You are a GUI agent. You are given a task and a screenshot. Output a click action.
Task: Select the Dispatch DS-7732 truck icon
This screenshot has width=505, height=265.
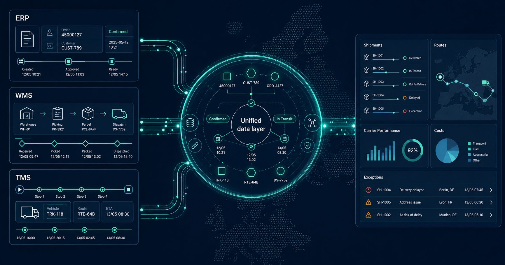120,114
